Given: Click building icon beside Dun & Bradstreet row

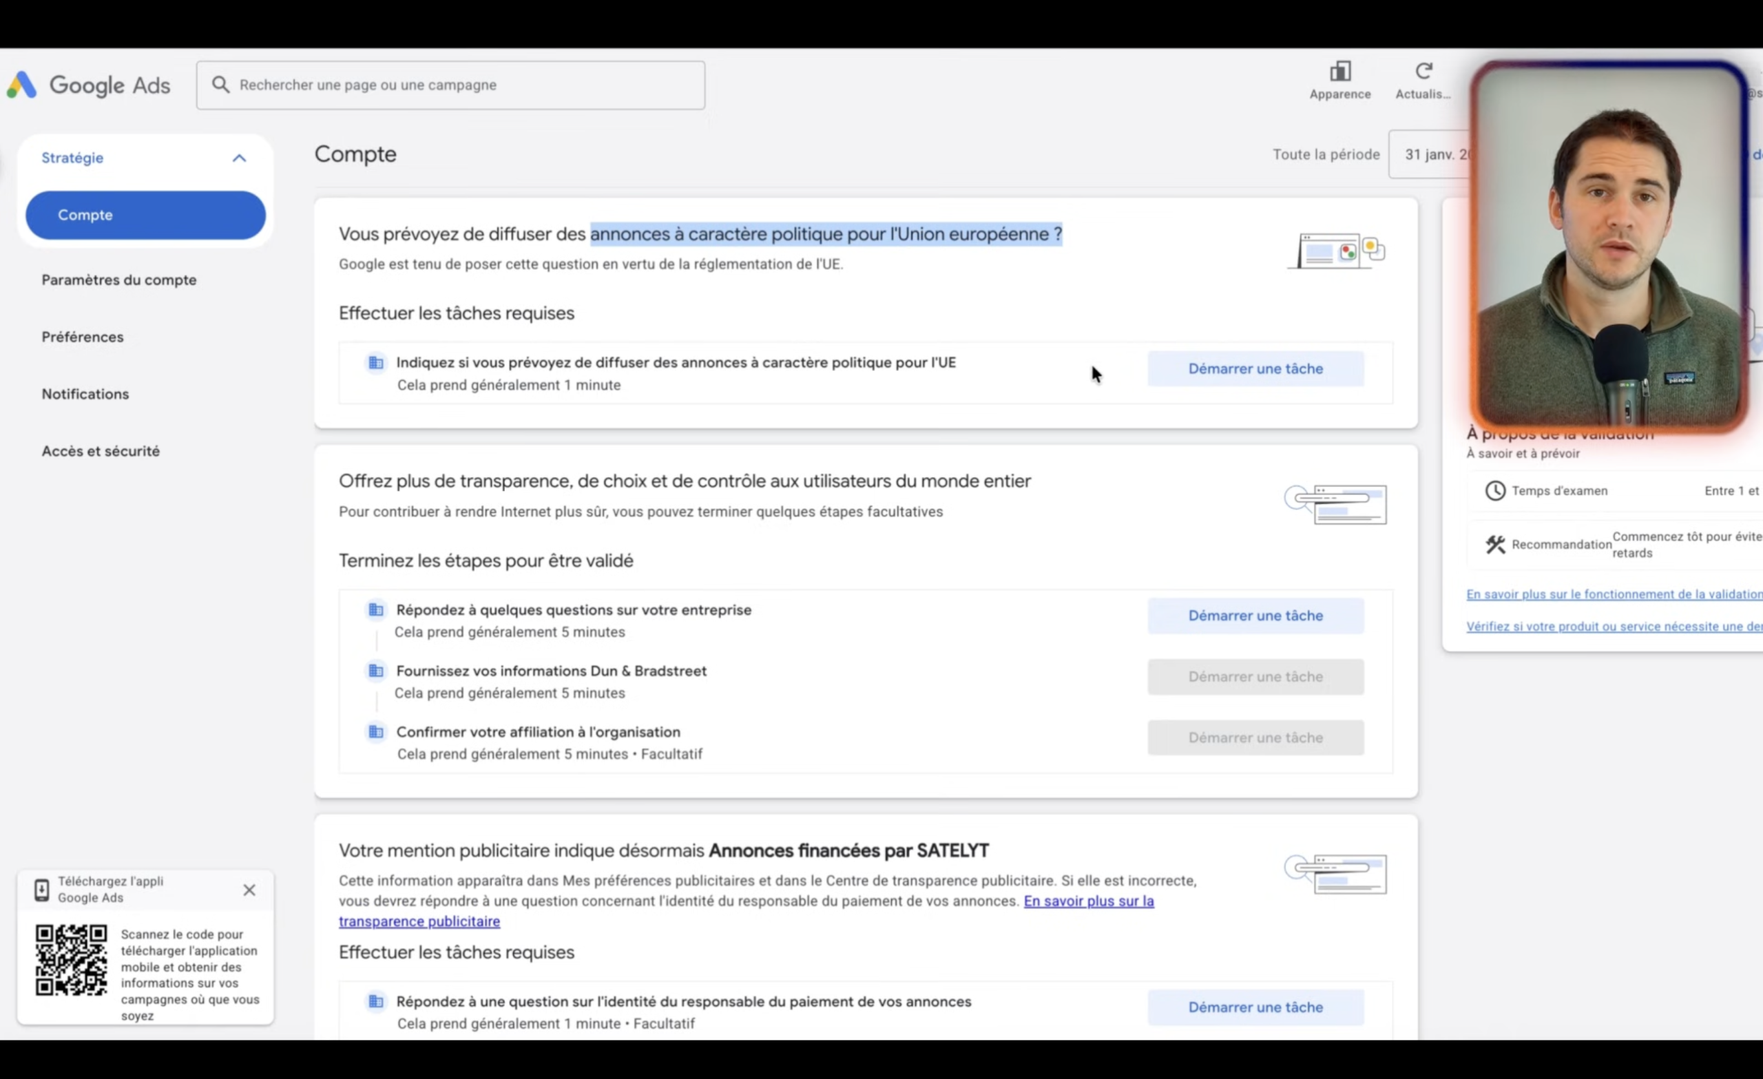Looking at the screenshot, I should point(375,671).
